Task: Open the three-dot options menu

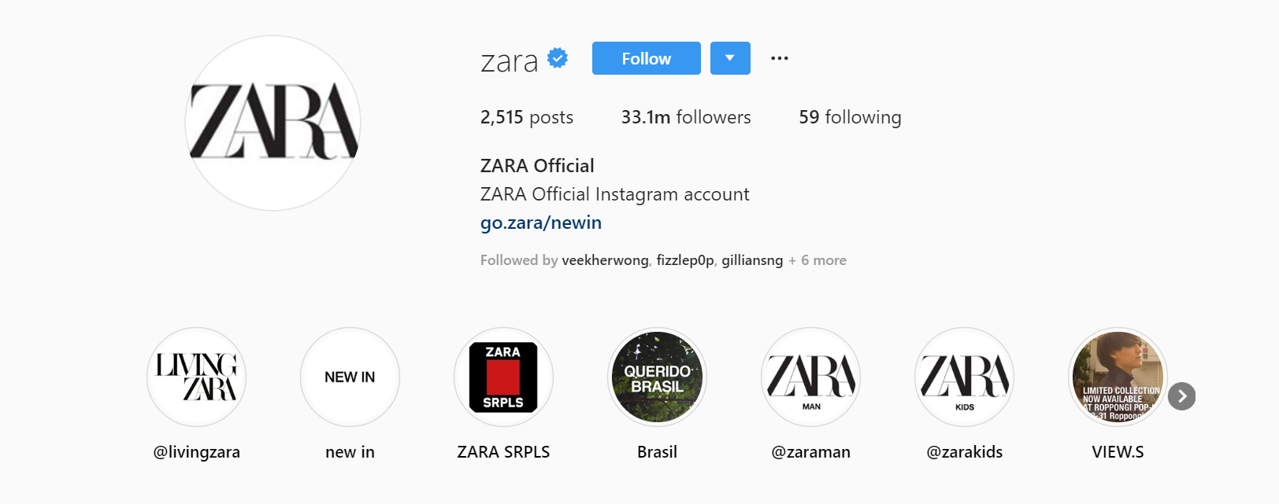Action: [x=780, y=58]
